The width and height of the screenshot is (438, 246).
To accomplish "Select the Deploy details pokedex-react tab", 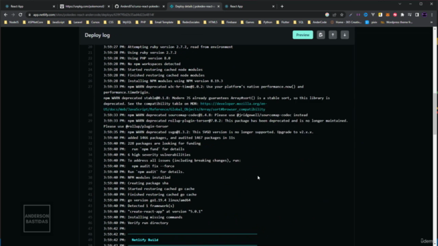I will [x=194, y=6].
